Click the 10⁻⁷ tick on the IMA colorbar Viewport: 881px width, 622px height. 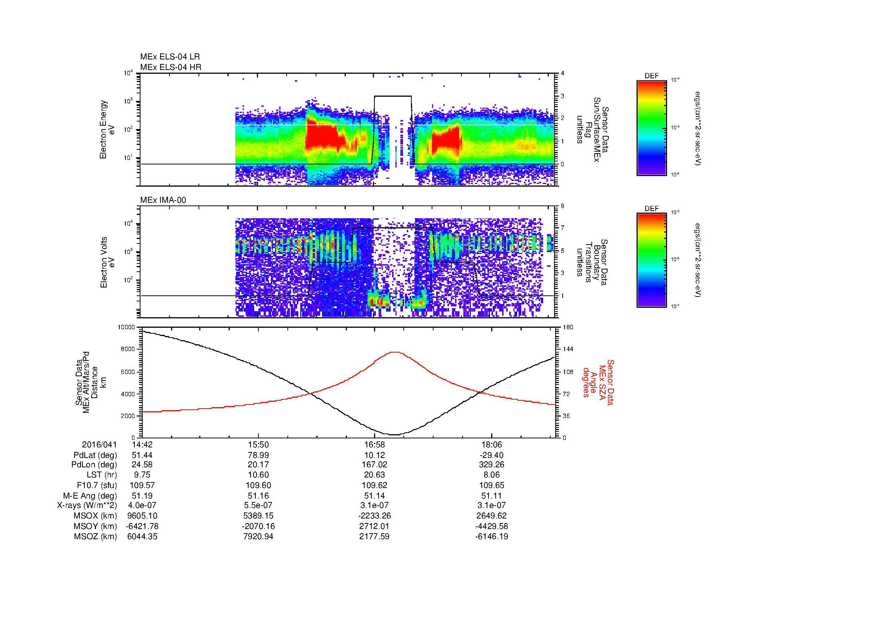[x=675, y=306]
